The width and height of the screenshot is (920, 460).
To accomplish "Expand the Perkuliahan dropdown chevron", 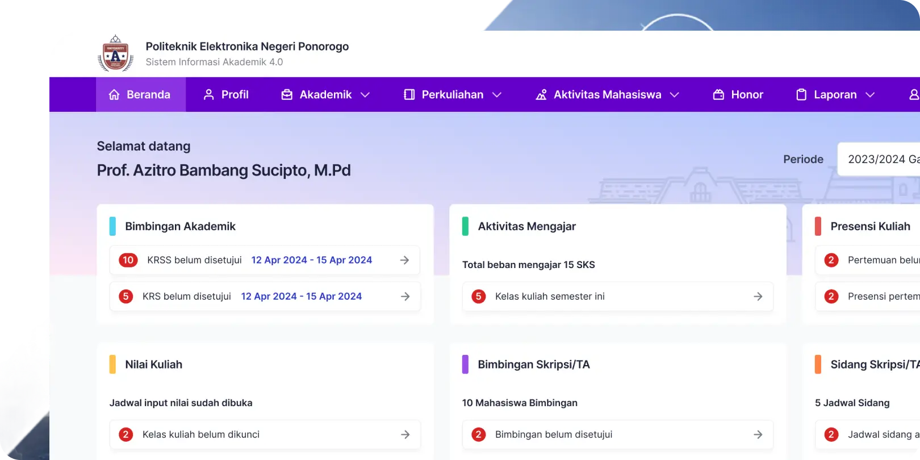I will point(497,95).
